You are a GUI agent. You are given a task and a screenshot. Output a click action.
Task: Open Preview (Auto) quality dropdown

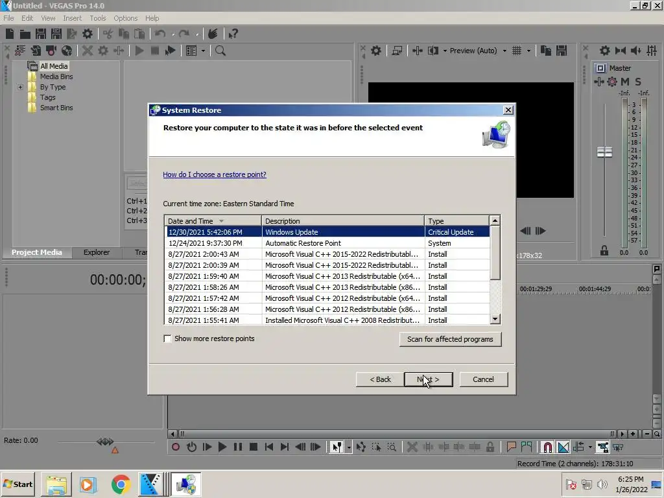click(504, 51)
